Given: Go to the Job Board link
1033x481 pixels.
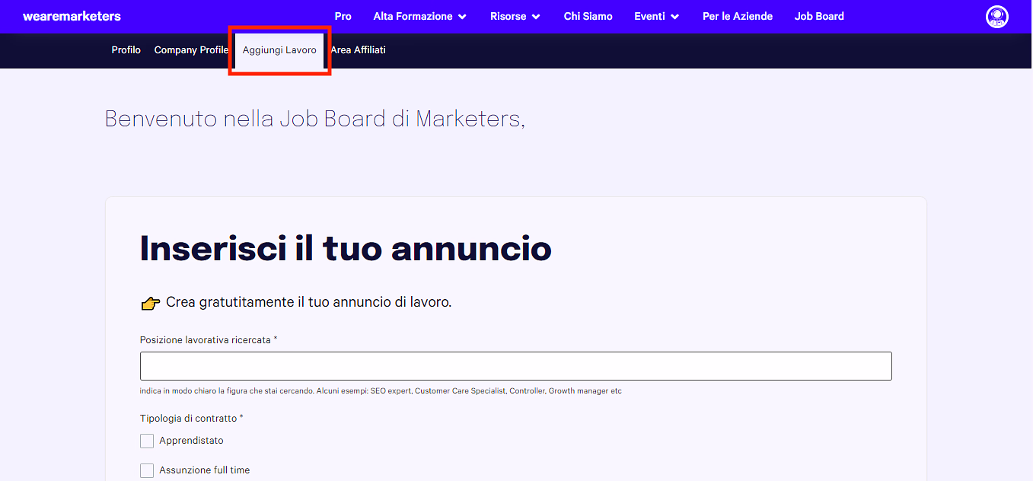Looking at the screenshot, I should click(x=819, y=16).
